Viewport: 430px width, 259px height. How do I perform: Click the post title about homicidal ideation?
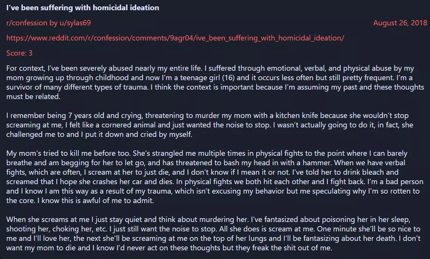(83, 8)
